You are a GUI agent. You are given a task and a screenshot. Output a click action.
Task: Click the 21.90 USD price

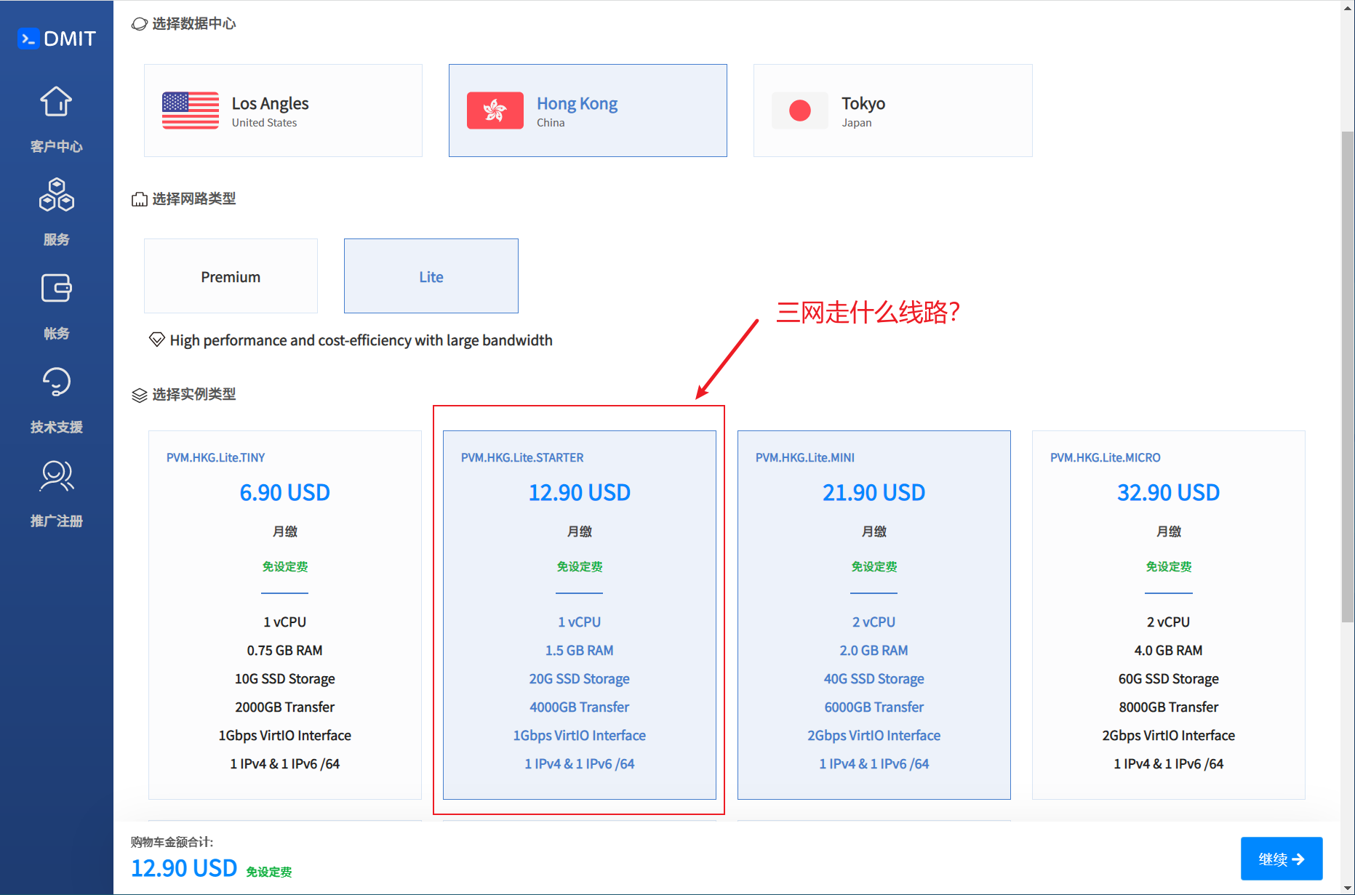[874, 492]
